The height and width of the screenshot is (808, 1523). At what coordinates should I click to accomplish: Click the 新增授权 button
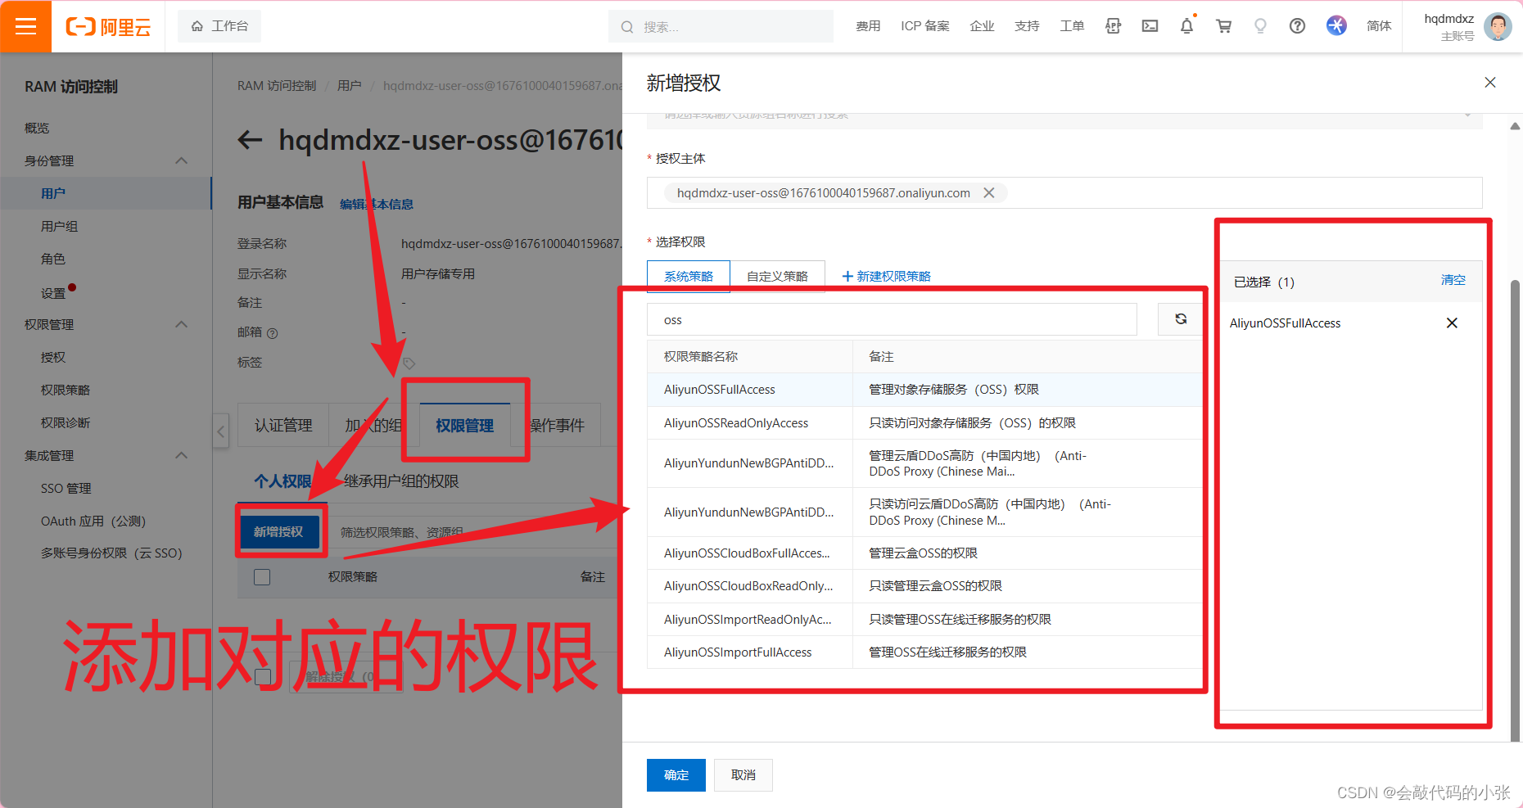[278, 532]
